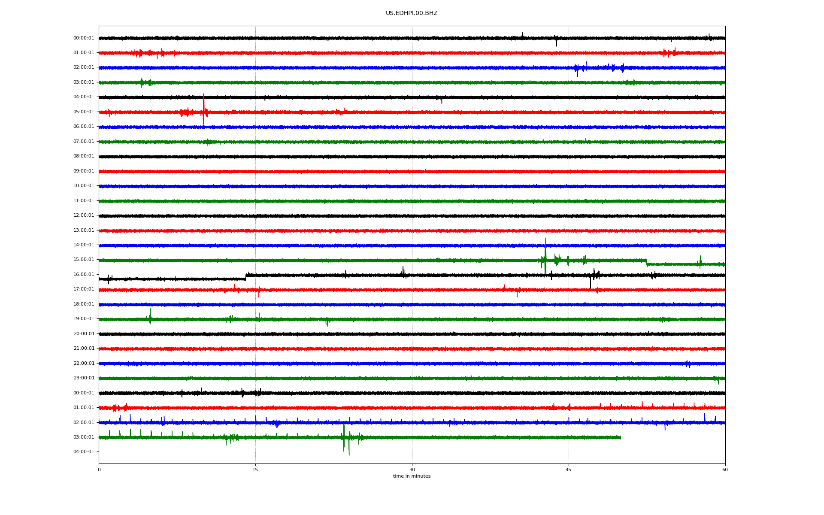Click the 05:00:01 row time label
This screenshot has height=515, width=824.
click(84, 112)
